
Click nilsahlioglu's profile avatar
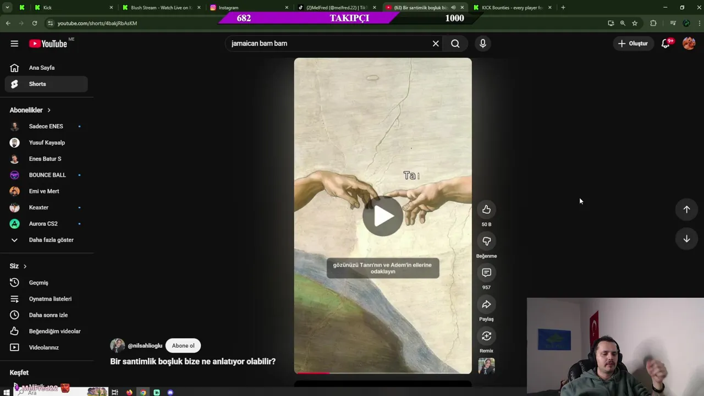coord(117,345)
